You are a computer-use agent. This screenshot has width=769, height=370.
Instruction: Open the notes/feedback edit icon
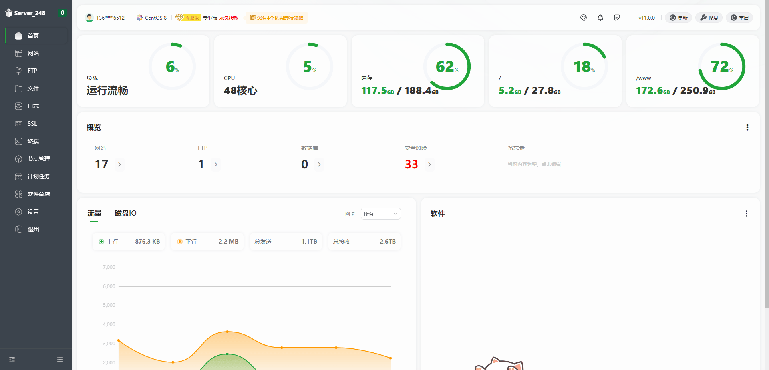(x=617, y=18)
